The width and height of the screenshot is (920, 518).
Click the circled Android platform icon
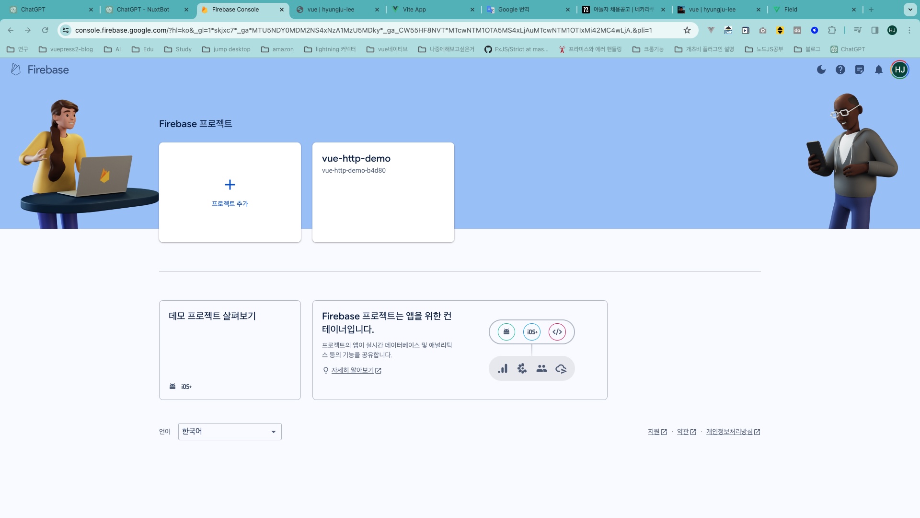tap(506, 332)
